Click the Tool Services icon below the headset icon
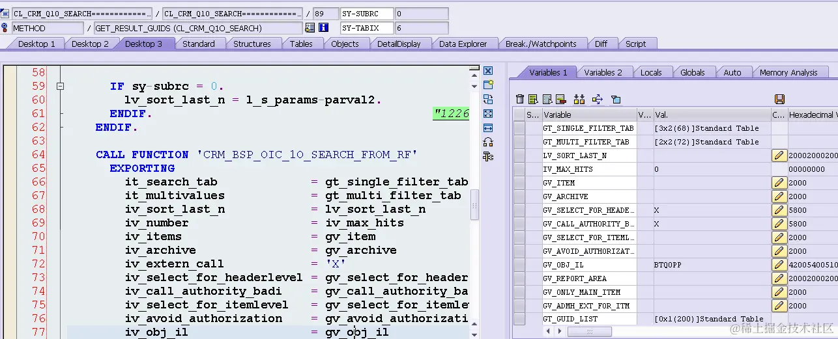The height and width of the screenshot is (339, 838). coord(487,156)
